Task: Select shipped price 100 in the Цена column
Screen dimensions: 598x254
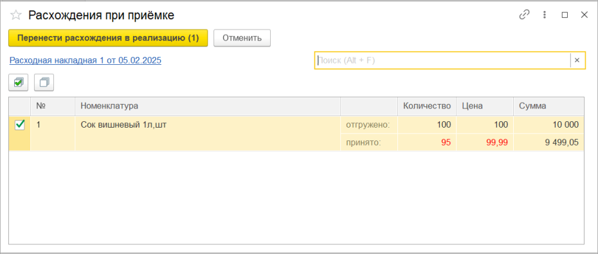Action: pyautogui.click(x=485, y=124)
